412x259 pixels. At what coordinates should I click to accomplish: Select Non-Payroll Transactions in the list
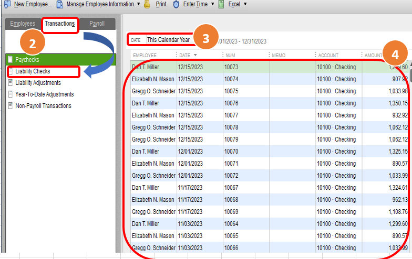pos(43,106)
